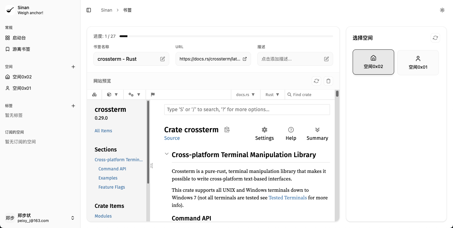Add a new tag with the 标签 plus icon
Image resolution: width=453 pixels, height=228 pixels.
coord(73,106)
